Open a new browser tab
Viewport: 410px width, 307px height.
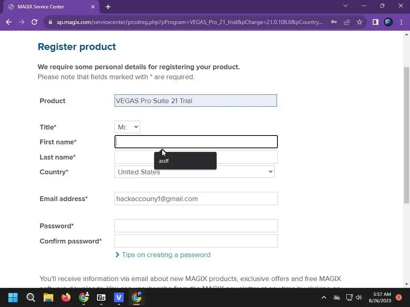(x=108, y=7)
